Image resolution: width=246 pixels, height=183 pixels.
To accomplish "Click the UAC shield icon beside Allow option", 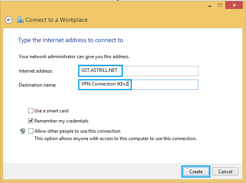I will point(23,131).
